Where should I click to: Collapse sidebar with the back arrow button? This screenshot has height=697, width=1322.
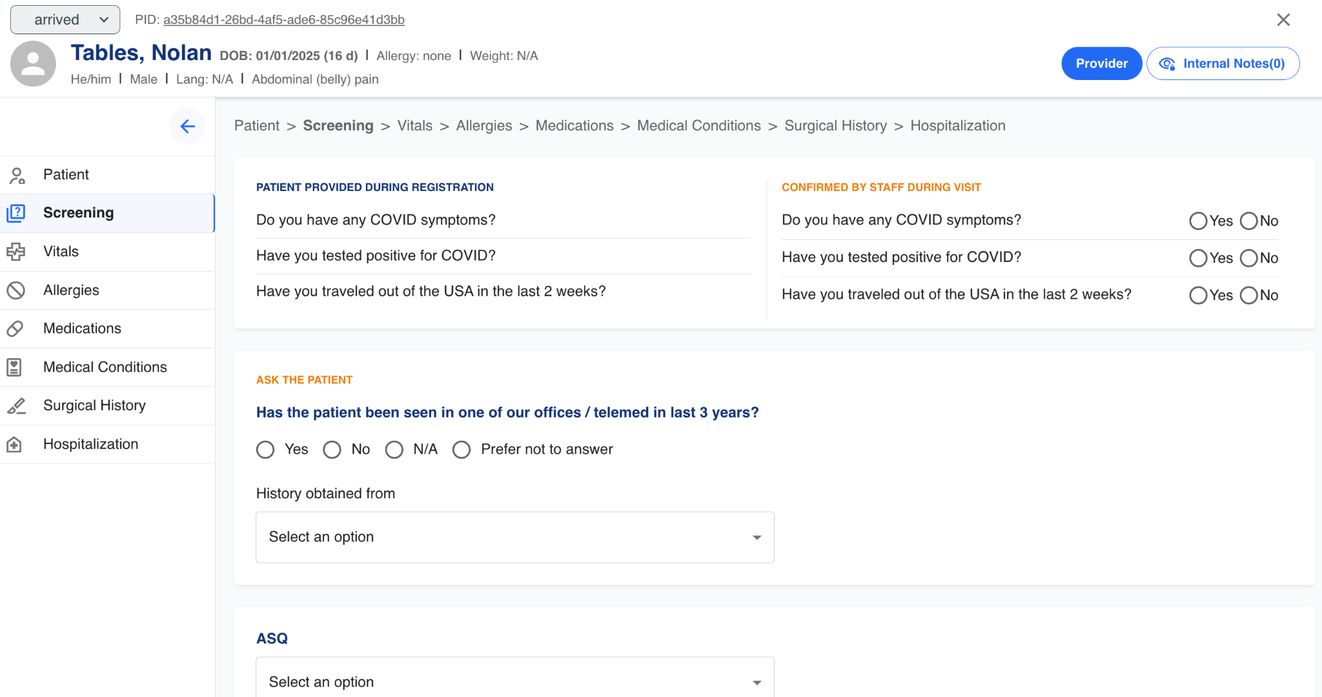pos(187,126)
